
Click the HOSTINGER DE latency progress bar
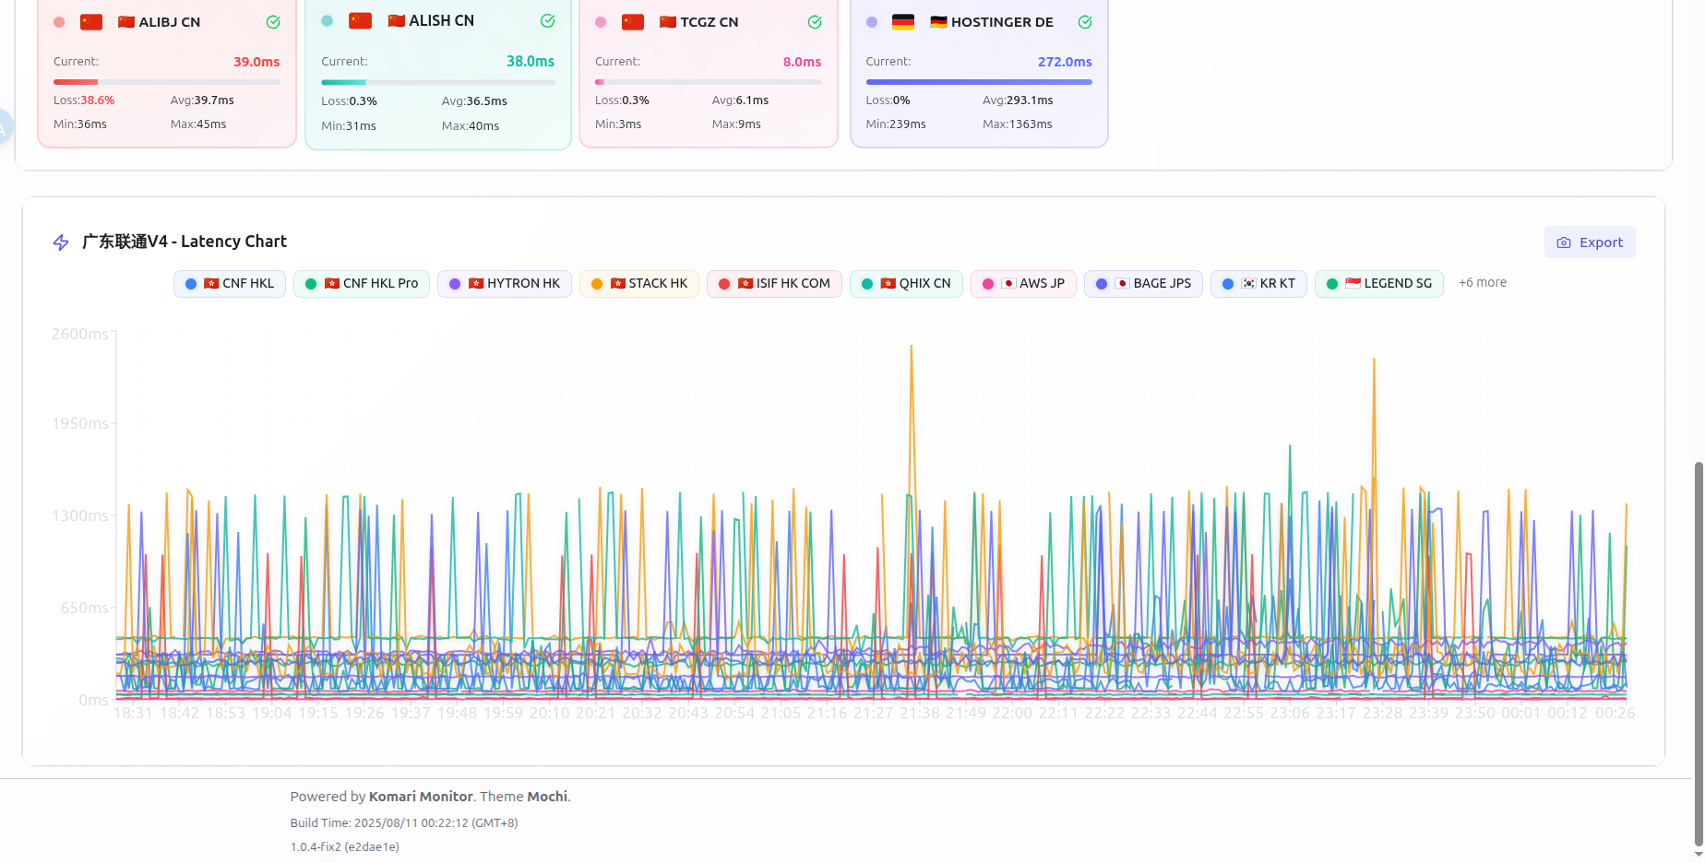click(x=978, y=82)
